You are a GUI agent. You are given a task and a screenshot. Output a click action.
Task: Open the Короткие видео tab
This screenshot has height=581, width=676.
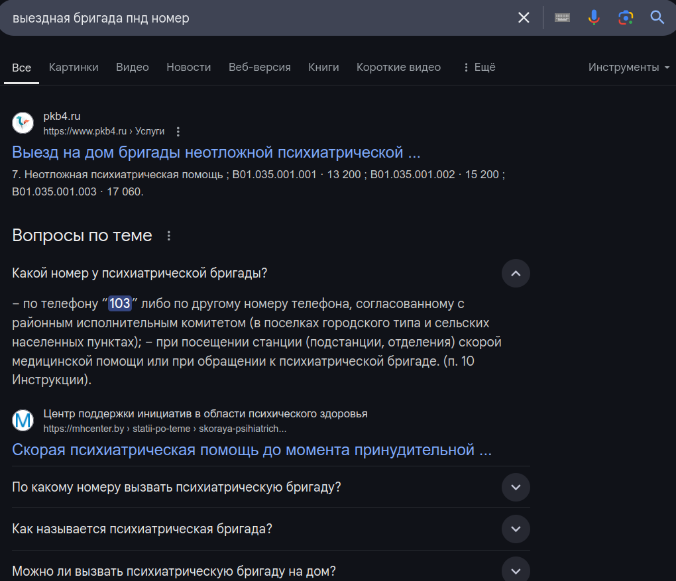[398, 67]
